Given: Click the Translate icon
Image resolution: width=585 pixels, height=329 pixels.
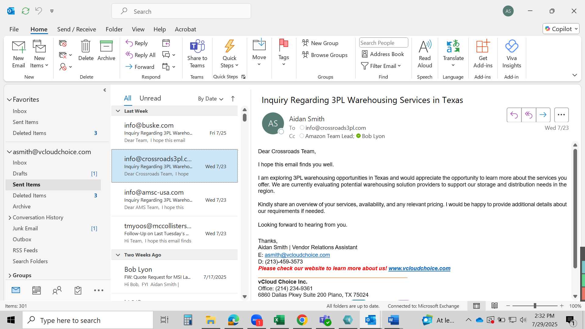Looking at the screenshot, I should tap(453, 46).
